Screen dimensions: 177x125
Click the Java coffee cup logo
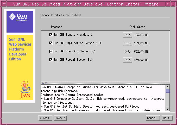[26, 89]
